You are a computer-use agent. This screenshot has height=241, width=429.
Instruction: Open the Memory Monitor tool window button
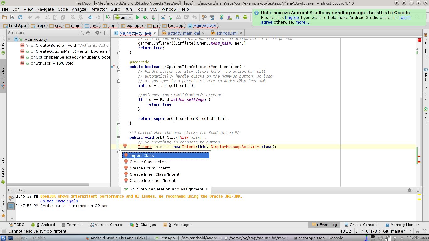coord(402,225)
